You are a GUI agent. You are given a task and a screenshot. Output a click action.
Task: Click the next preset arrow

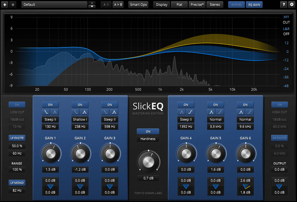coord(12,5)
